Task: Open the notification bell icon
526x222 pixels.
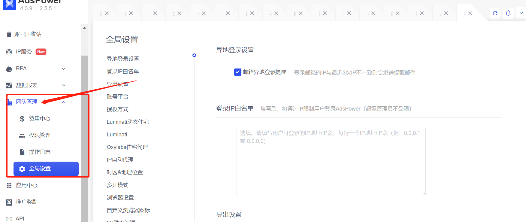Action: [508, 13]
